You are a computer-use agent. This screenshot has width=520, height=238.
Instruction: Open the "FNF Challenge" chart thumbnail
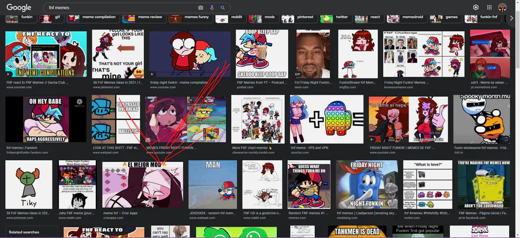coord(424,54)
